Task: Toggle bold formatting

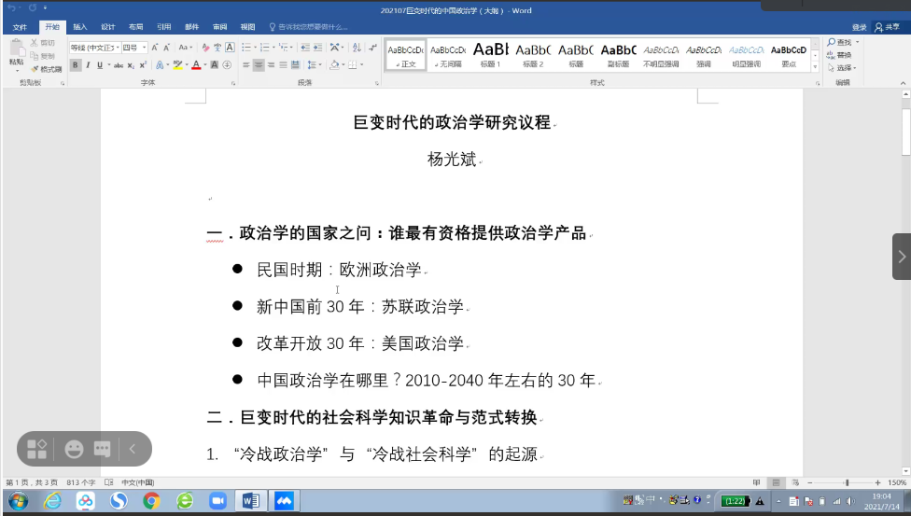Action: point(76,65)
